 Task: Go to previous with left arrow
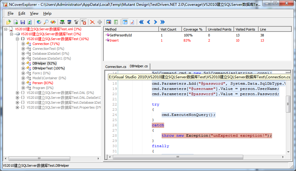[148, 22]
